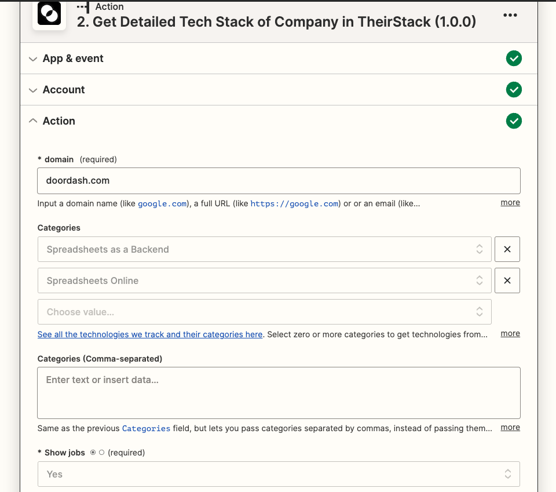Select the first Show jobs radio button
The width and height of the screenshot is (556, 492).
pos(93,453)
